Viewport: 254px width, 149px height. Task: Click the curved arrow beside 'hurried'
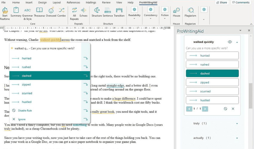(x=86, y=58)
